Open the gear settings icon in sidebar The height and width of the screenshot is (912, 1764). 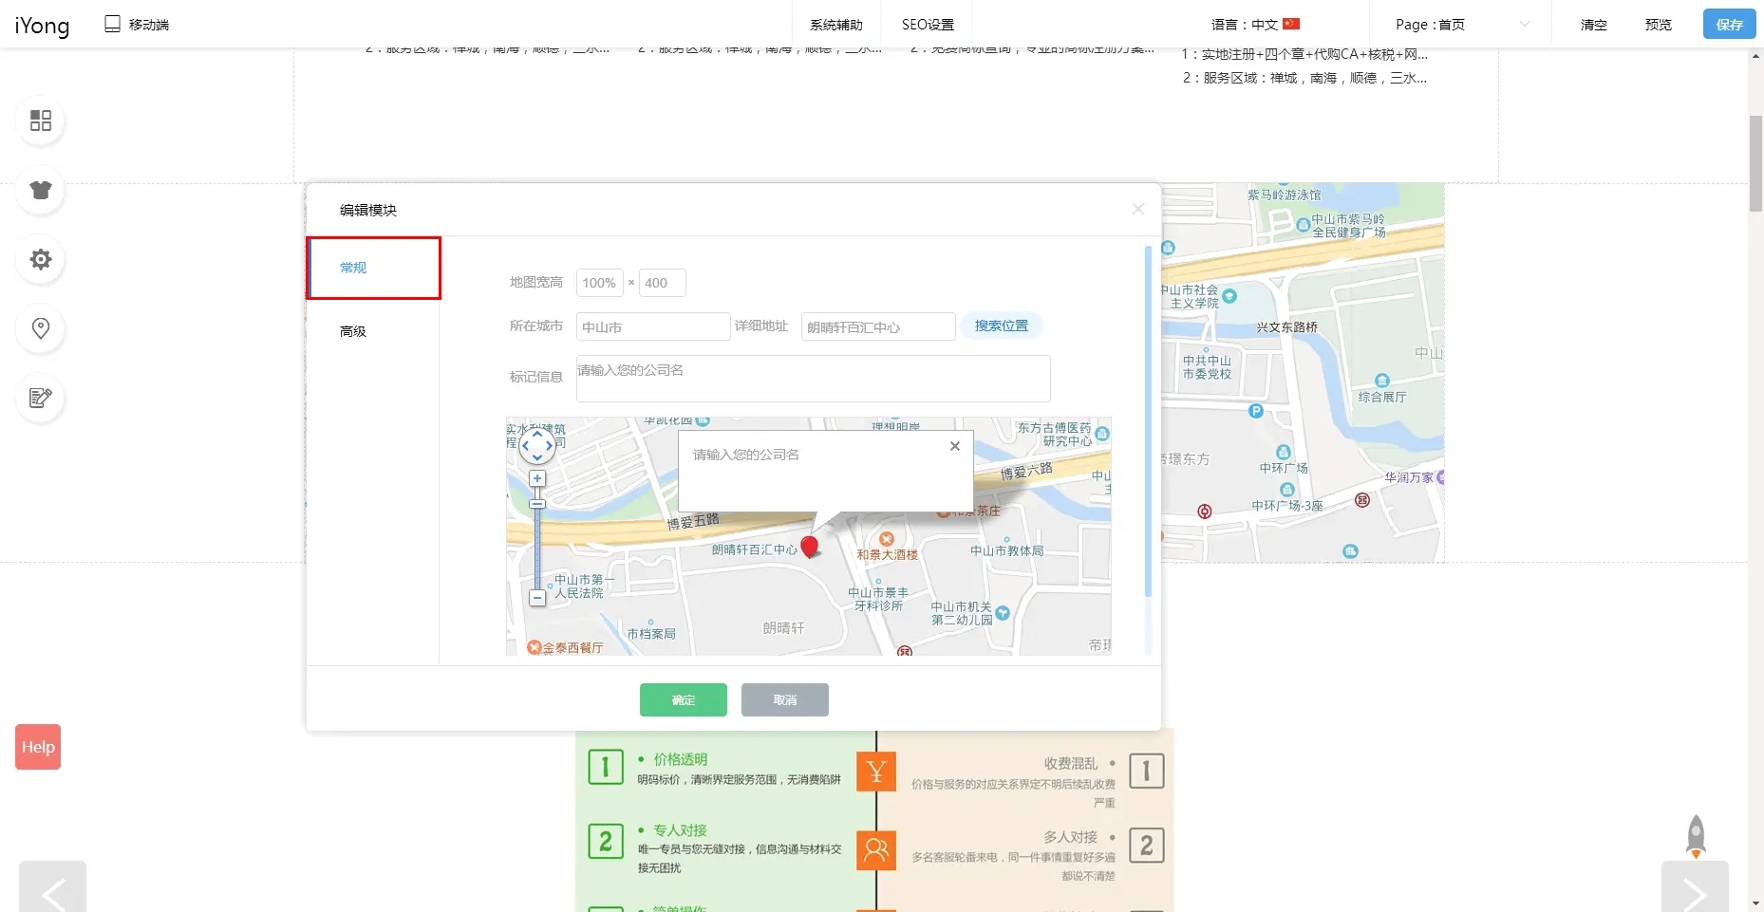pyautogui.click(x=41, y=259)
